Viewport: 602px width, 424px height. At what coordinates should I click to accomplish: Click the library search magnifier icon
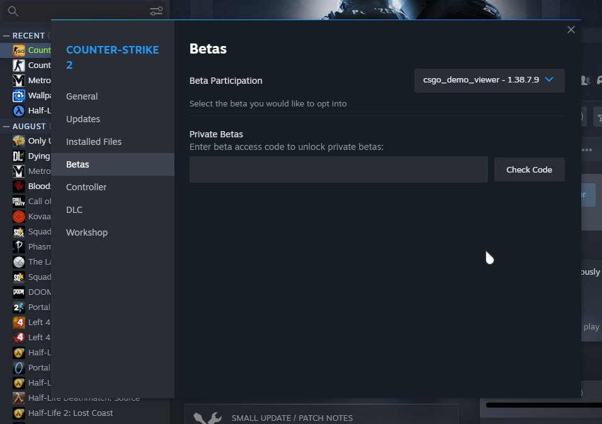pos(13,11)
